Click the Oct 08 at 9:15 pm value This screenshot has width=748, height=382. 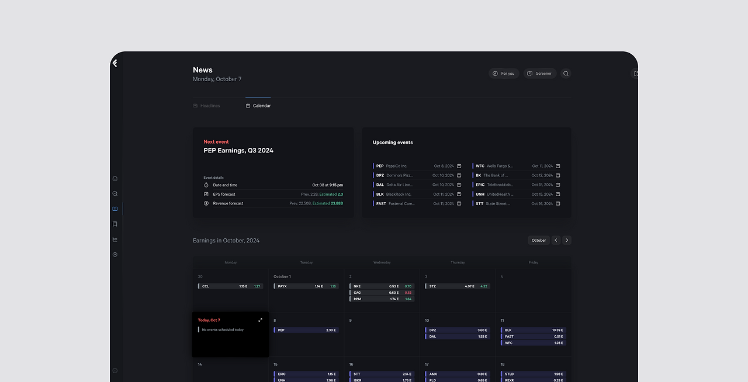(327, 185)
